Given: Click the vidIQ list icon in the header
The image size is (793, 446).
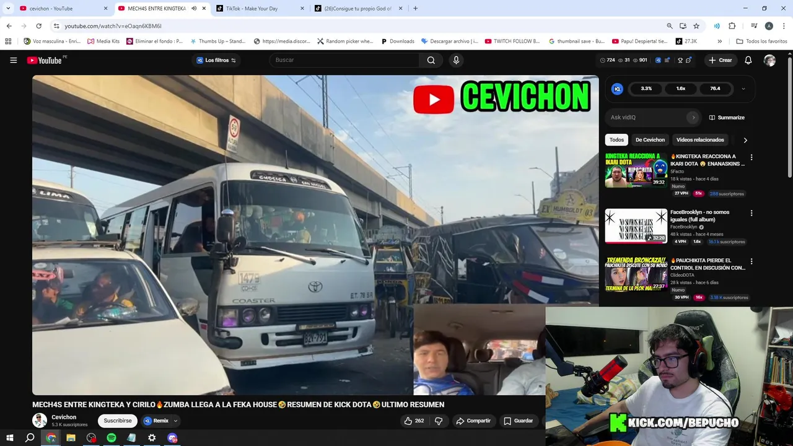Looking at the screenshot, I should pos(667,60).
